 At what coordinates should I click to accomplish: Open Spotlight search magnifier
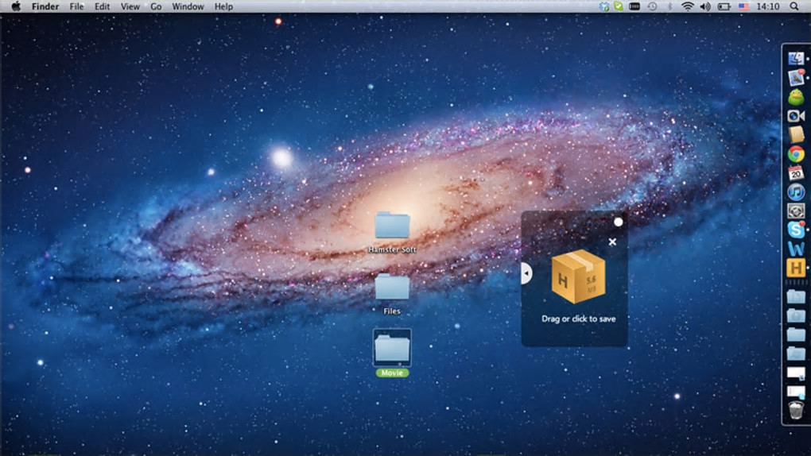click(794, 6)
